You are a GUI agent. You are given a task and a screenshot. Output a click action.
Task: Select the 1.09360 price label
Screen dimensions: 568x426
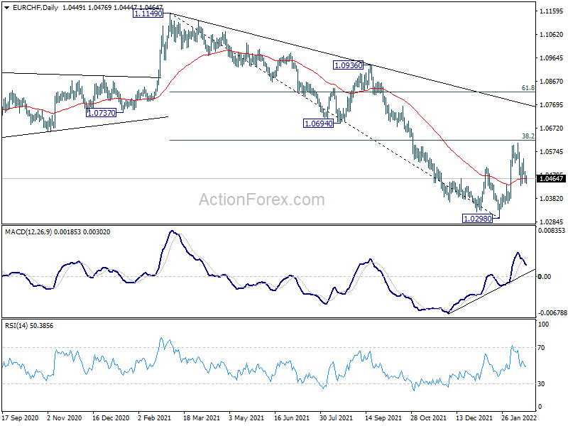(x=348, y=65)
